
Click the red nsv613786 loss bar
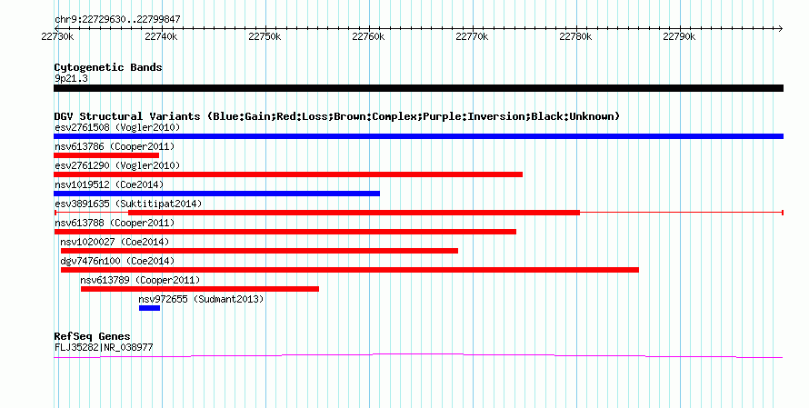106,155
